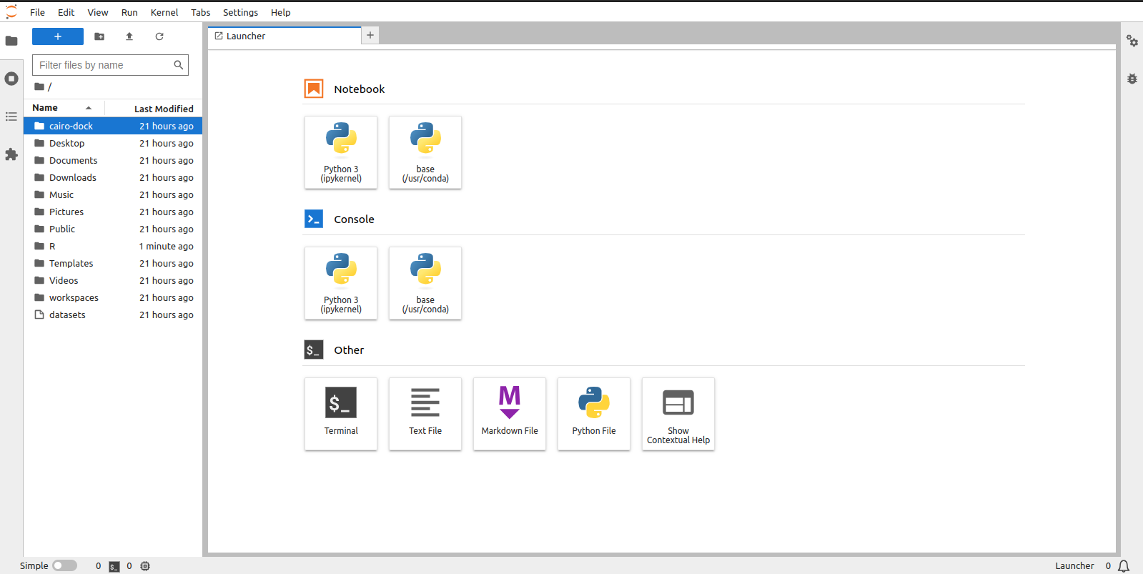
Task: Click the blue New Launcher button
Action: coord(58,36)
